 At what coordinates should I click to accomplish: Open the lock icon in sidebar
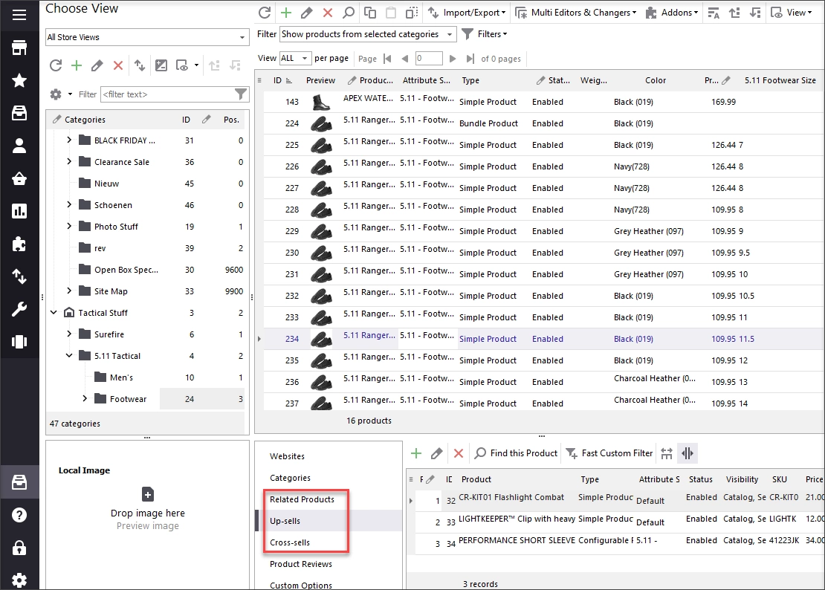pyautogui.click(x=19, y=548)
